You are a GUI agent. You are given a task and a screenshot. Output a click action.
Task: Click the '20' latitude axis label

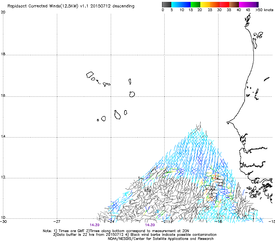[x=3, y=12]
